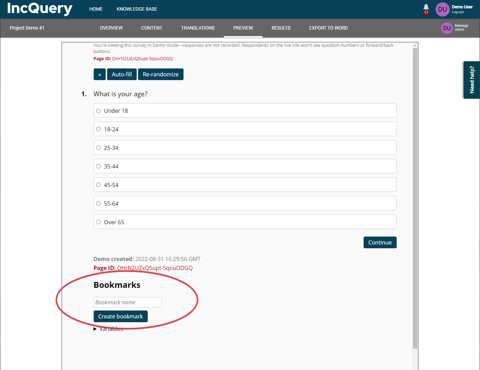Click the Demo User avatar icon
Viewport: 480px width, 370px height.
coord(442,9)
